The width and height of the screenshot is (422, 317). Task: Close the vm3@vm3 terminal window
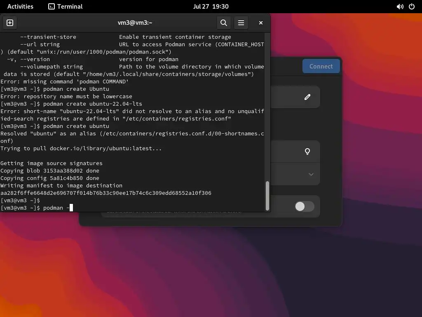pyautogui.click(x=260, y=23)
